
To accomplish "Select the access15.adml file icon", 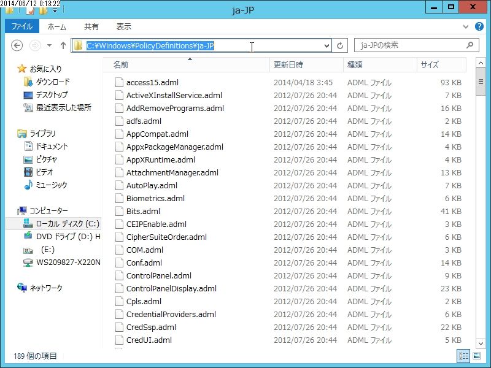I will tap(119, 82).
